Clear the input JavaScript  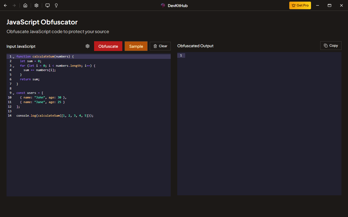click(x=160, y=46)
